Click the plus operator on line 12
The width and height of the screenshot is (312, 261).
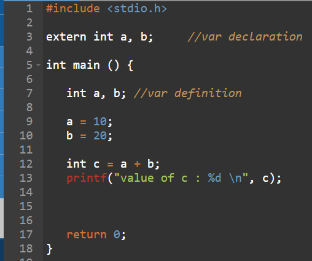coord(137,164)
